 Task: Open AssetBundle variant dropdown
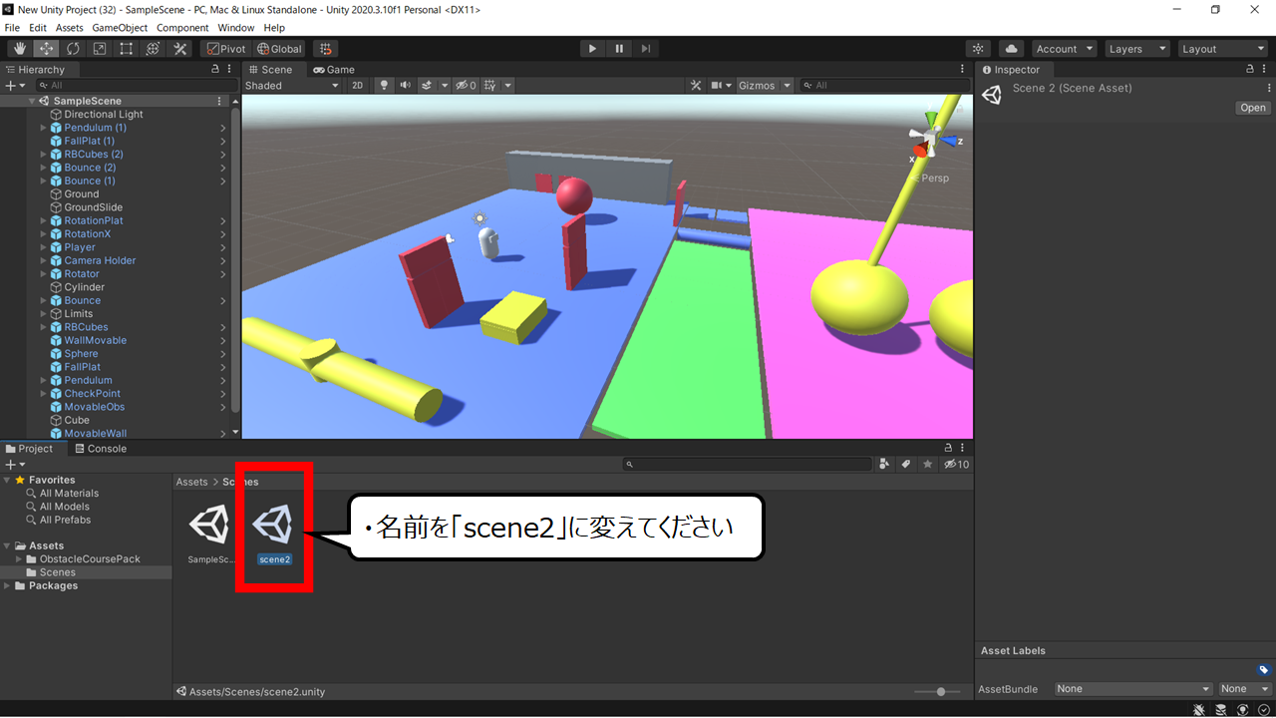[1246, 689]
